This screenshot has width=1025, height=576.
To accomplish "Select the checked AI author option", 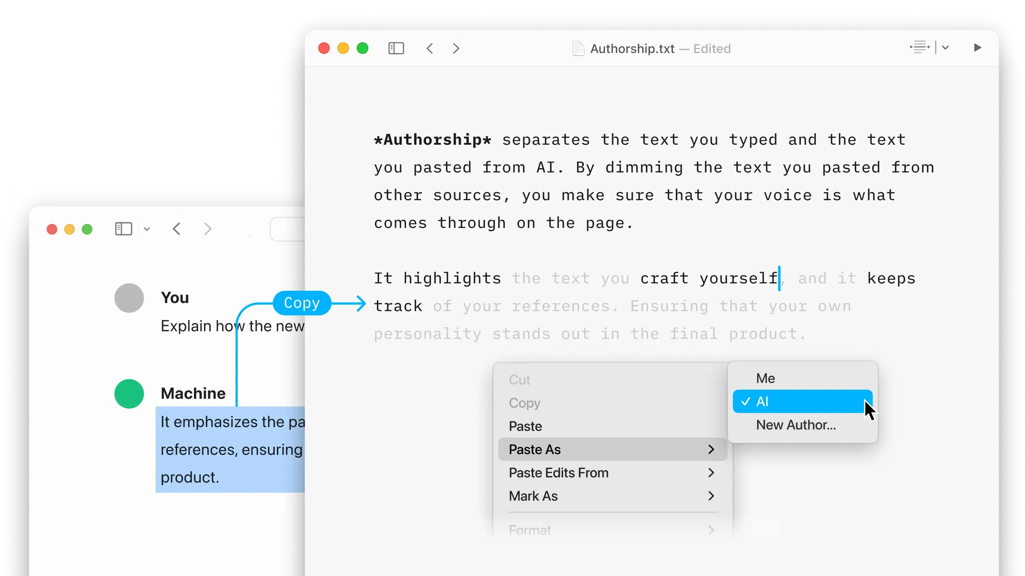I will click(x=802, y=401).
